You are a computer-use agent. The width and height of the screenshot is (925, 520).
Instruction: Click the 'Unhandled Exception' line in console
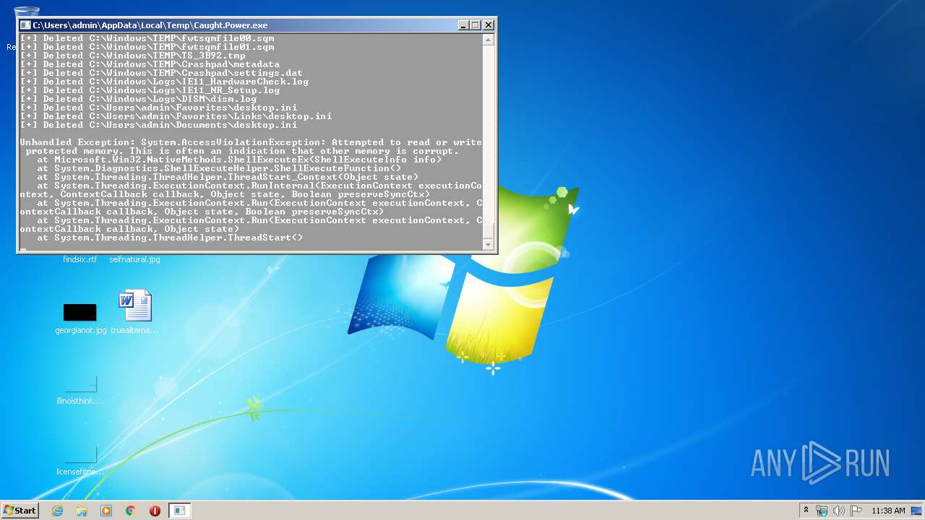(x=251, y=142)
